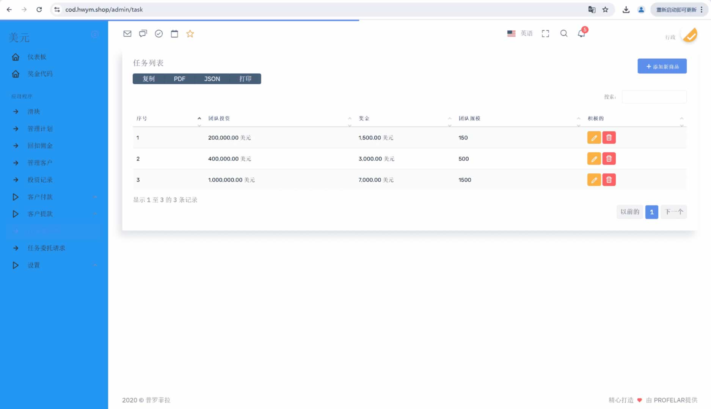Delete the row with 1,000,000.00 team investment
711x409 pixels.
click(609, 180)
